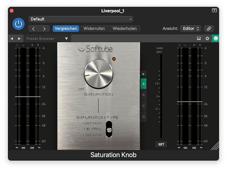Select next preset with right triangle
Viewport: 227px width, 170px height.
[19, 39]
